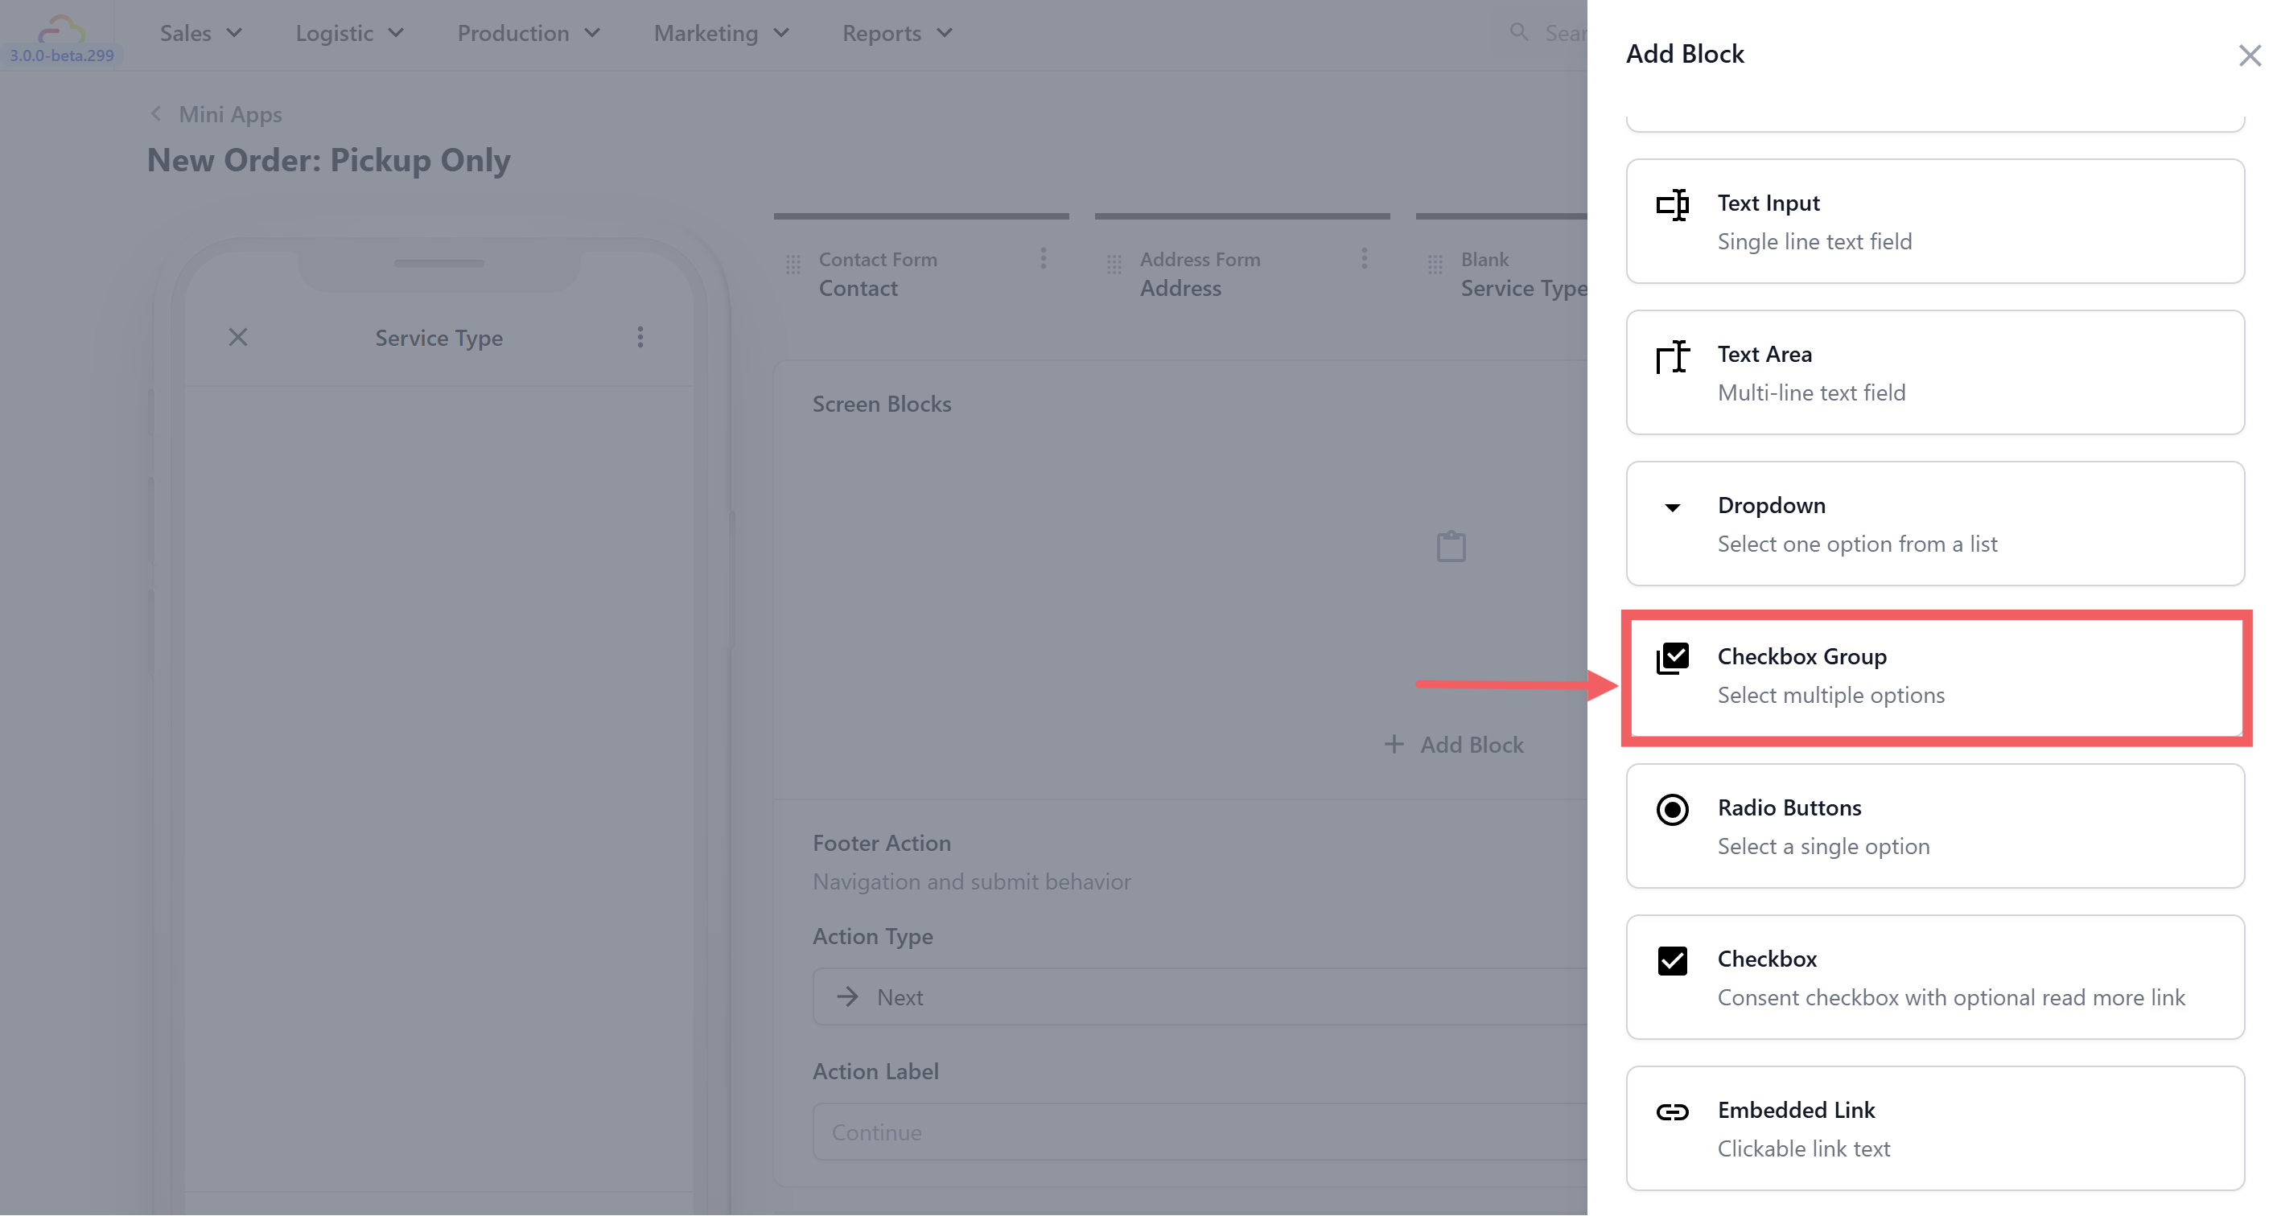Open the Sales dropdown menu

coord(200,34)
